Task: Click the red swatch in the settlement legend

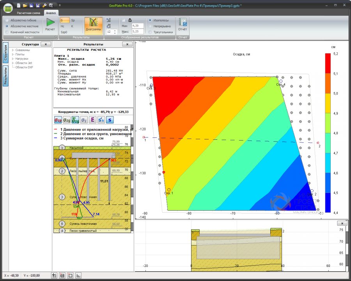Action: [x=328, y=63]
